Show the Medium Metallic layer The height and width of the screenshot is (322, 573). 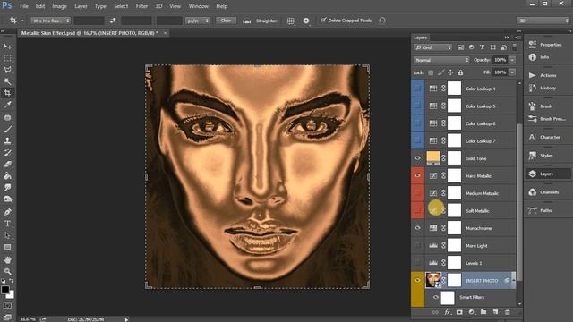click(417, 193)
